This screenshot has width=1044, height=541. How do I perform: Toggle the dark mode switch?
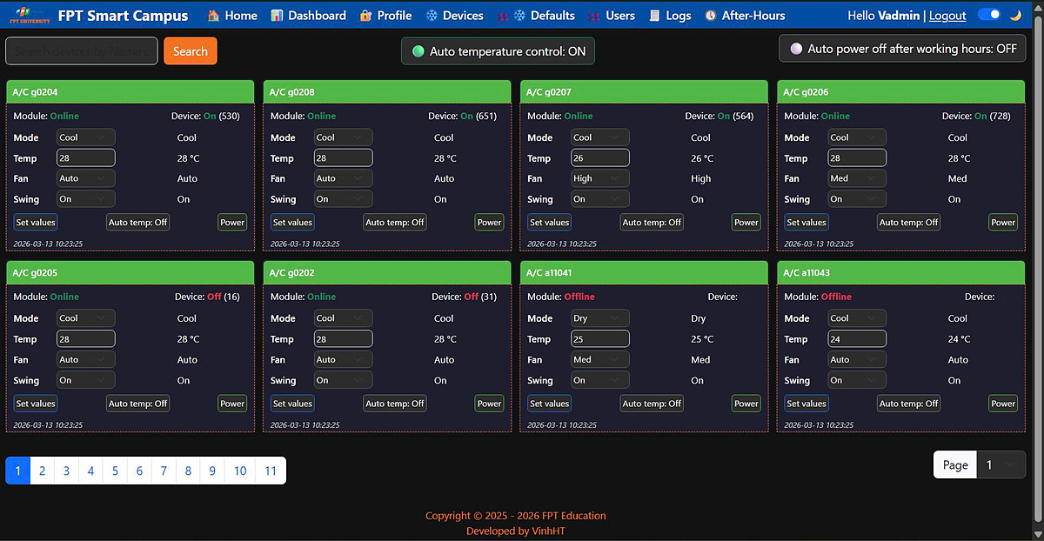click(989, 15)
